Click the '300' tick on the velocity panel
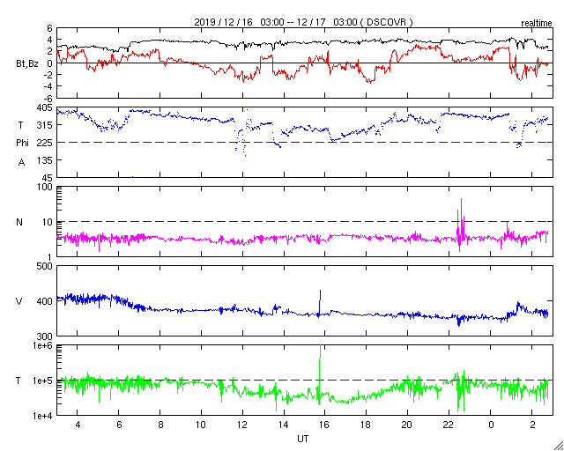This screenshot has width=564, height=451. 45,336
